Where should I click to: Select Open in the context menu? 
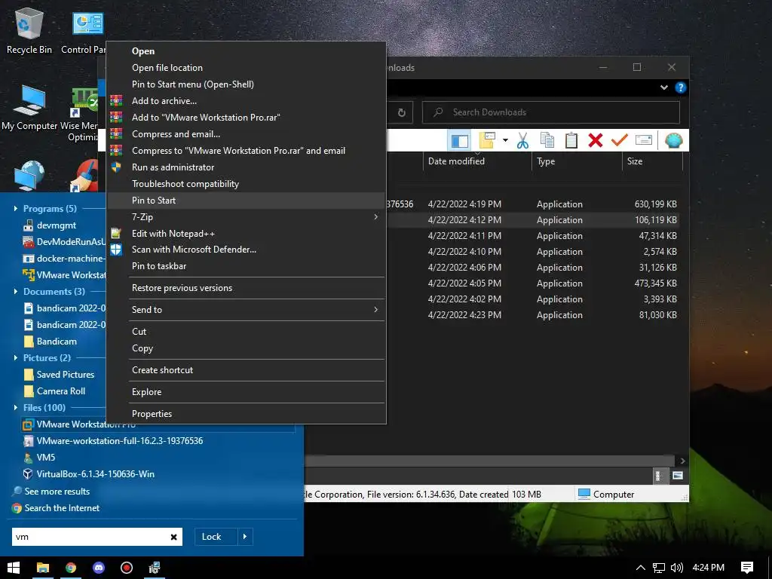tap(246, 51)
